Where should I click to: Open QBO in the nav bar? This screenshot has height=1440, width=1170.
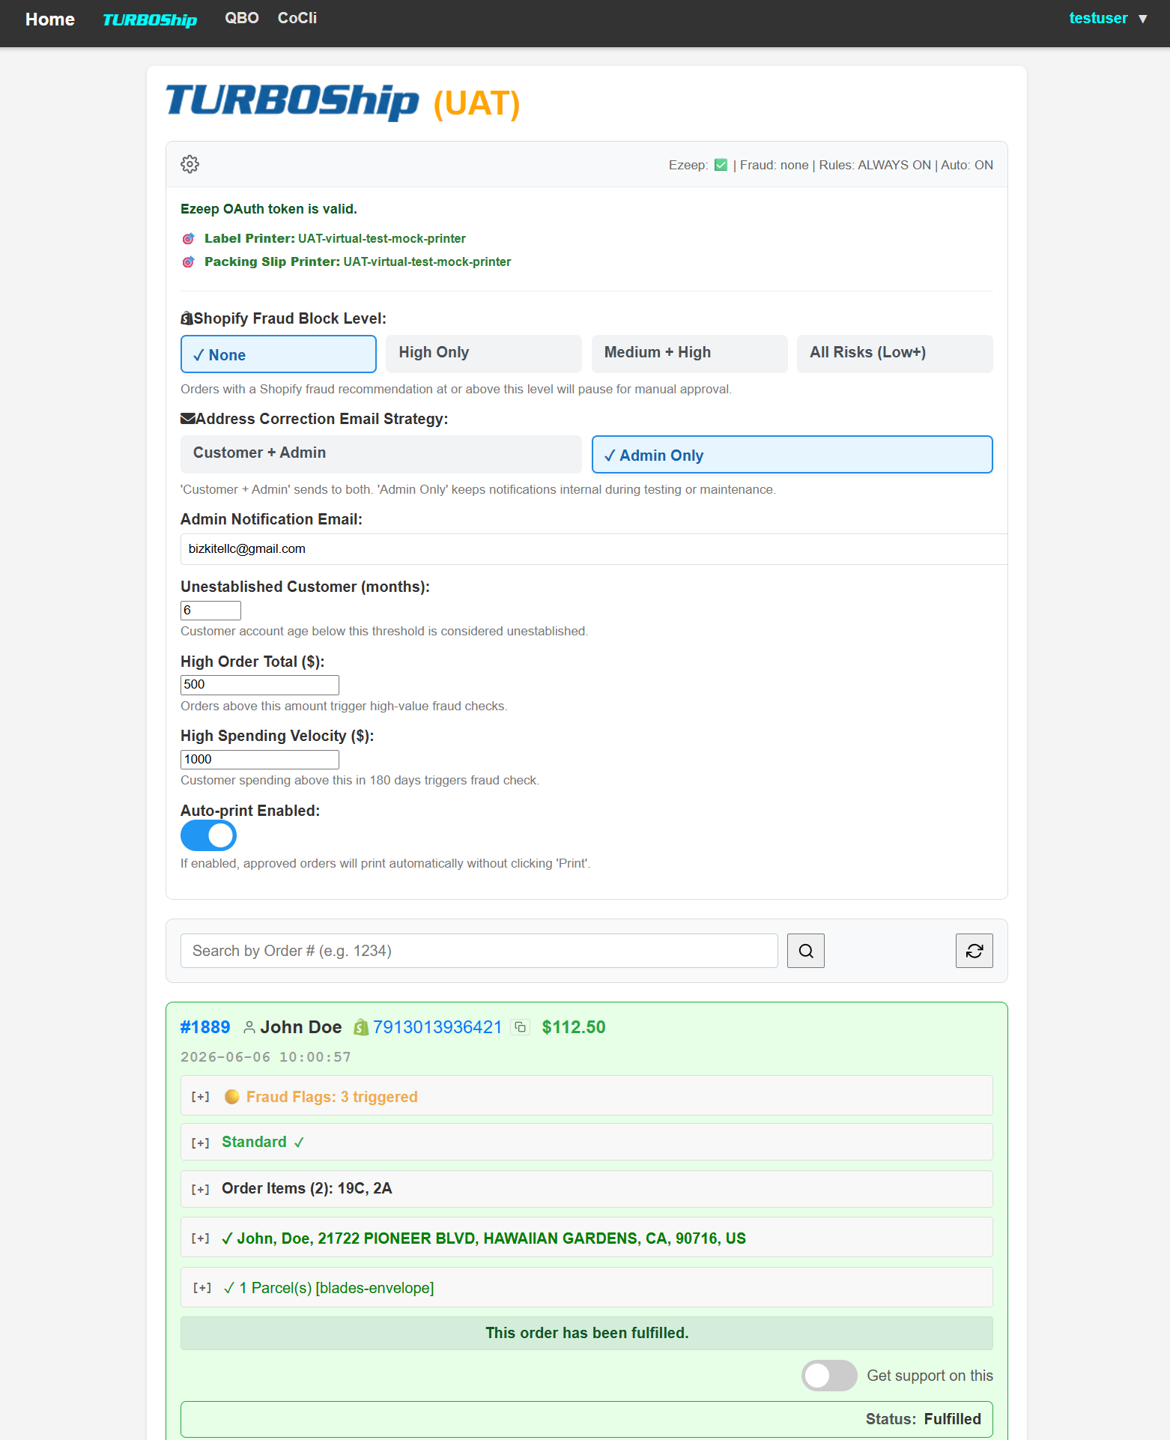coord(242,18)
